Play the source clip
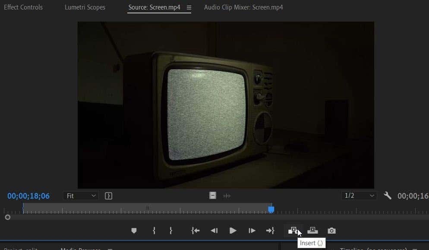This screenshot has height=250, width=429. tap(233, 231)
